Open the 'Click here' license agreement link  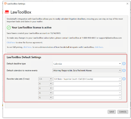click(11, 42)
